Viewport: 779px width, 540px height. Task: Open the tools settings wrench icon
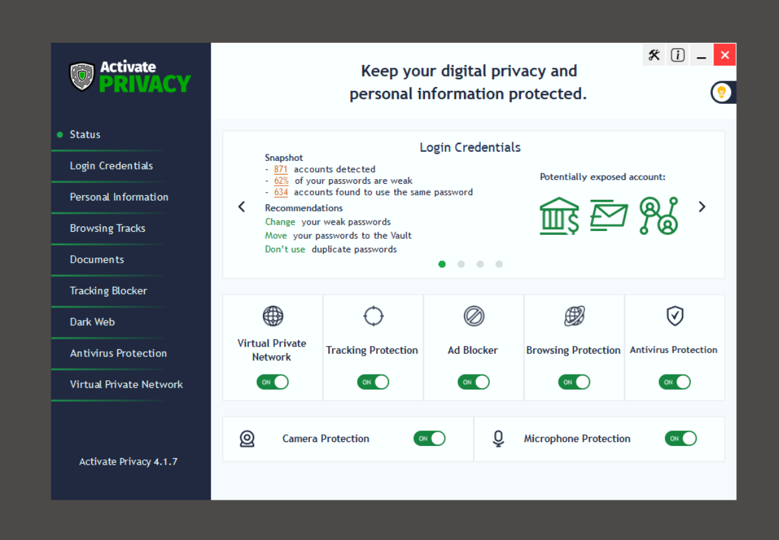[x=654, y=55]
